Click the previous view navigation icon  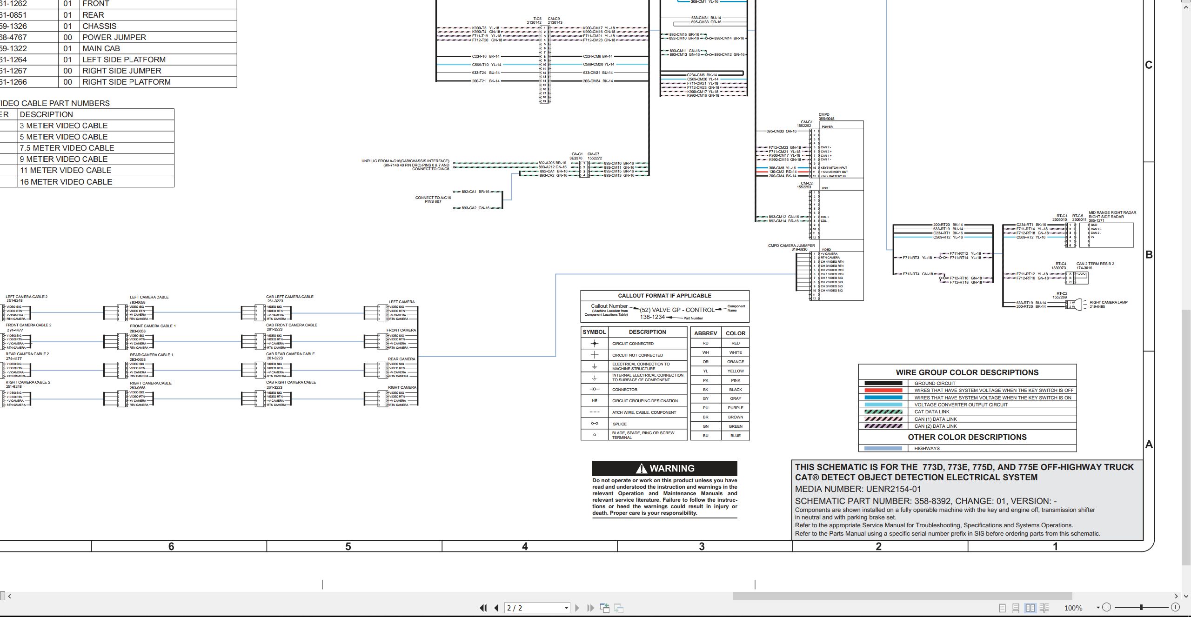point(605,608)
